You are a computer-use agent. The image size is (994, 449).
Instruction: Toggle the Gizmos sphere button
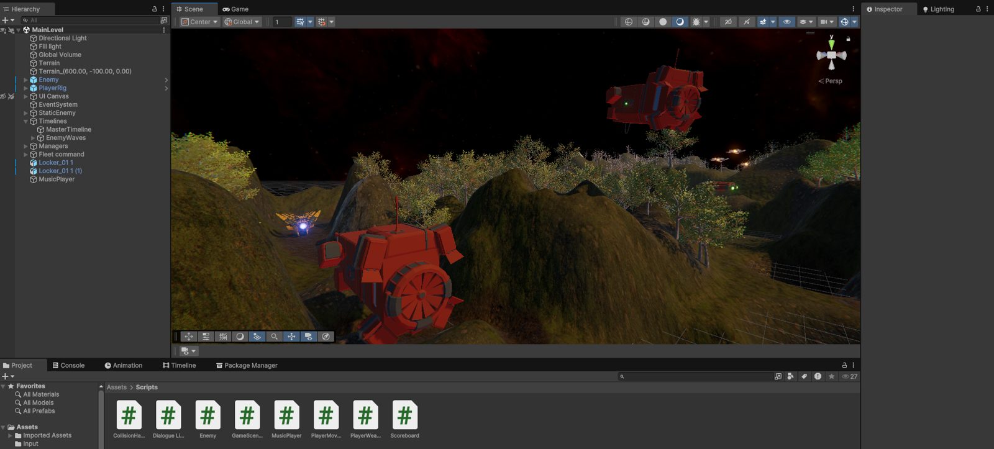[x=844, y=22]
